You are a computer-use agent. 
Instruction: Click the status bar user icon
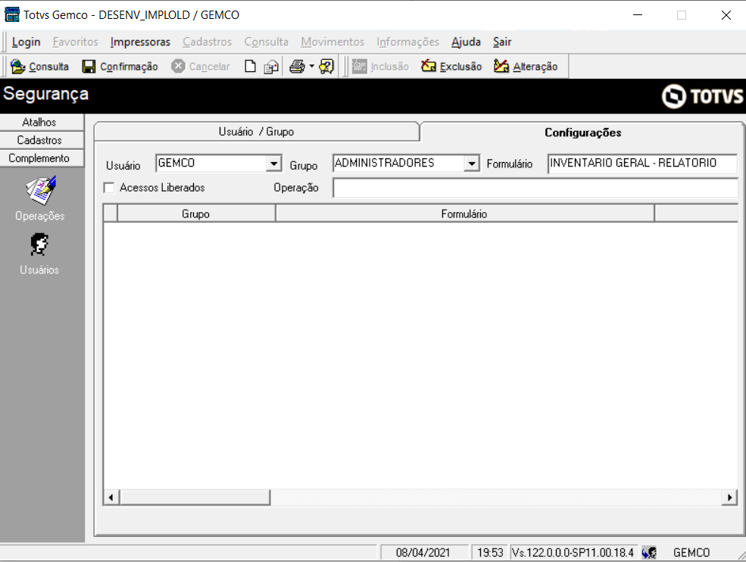(x=649, y=552)
